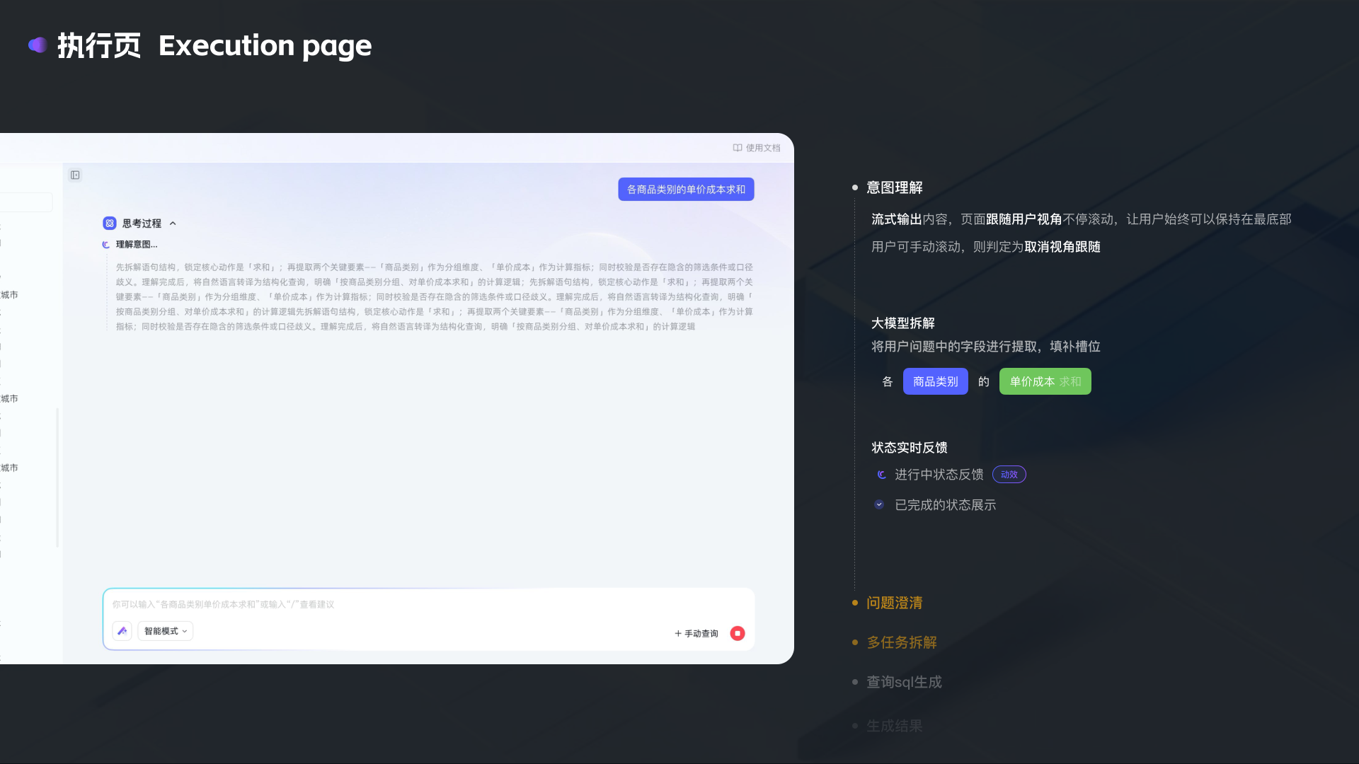Select the 查询sql生成 step

[x=904, y=682]
